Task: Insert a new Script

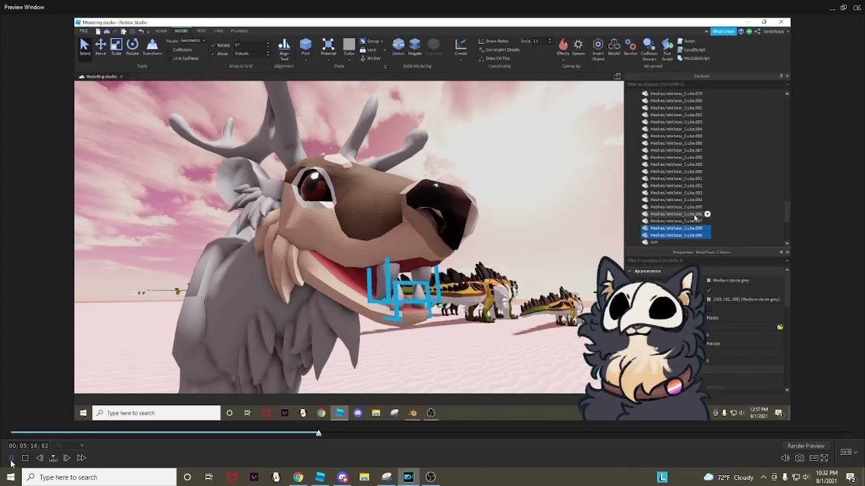Action: pos(686,41)
